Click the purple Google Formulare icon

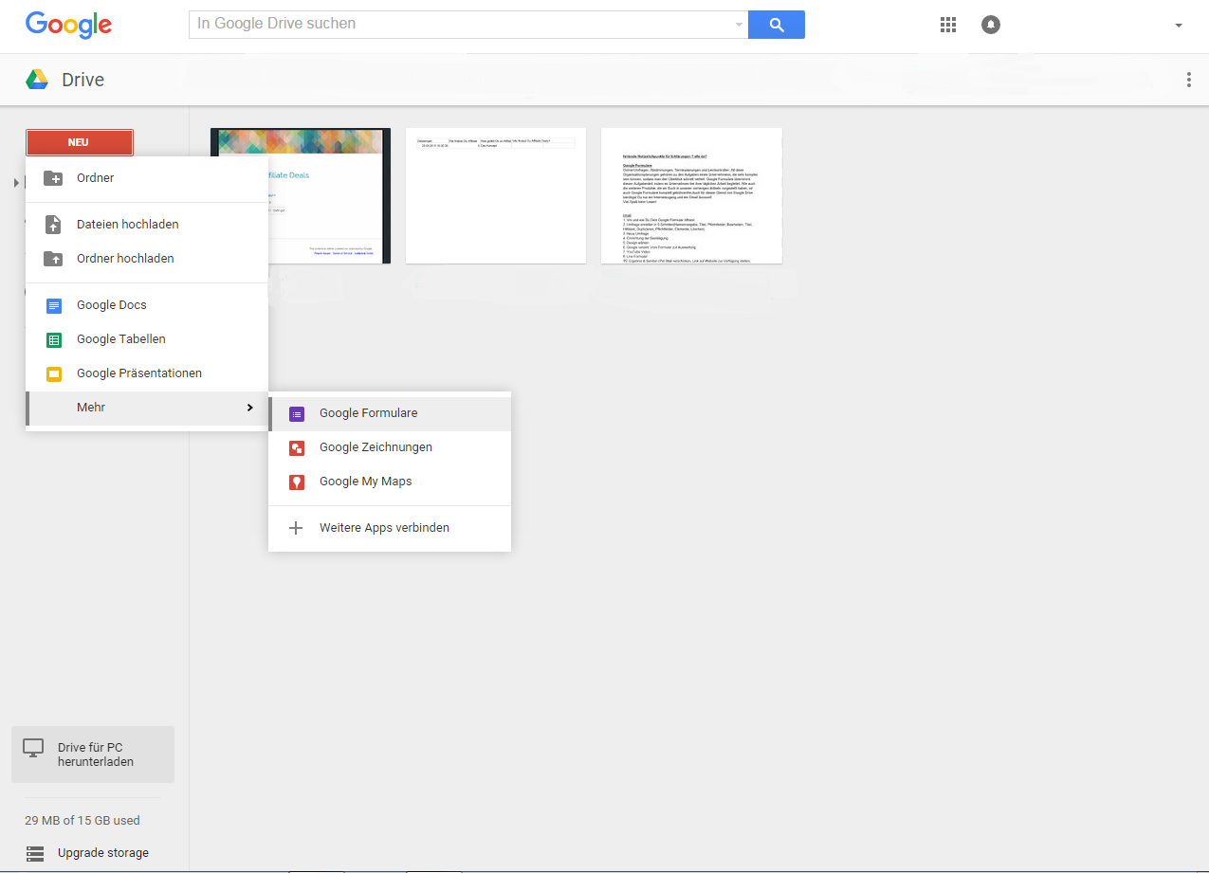coord(297,413)
